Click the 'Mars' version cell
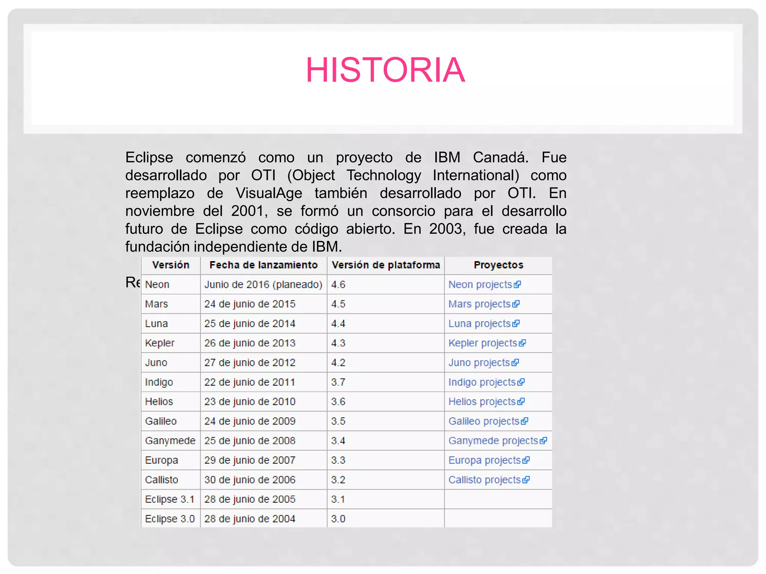 pyautogui.click(x=171, y=304)
